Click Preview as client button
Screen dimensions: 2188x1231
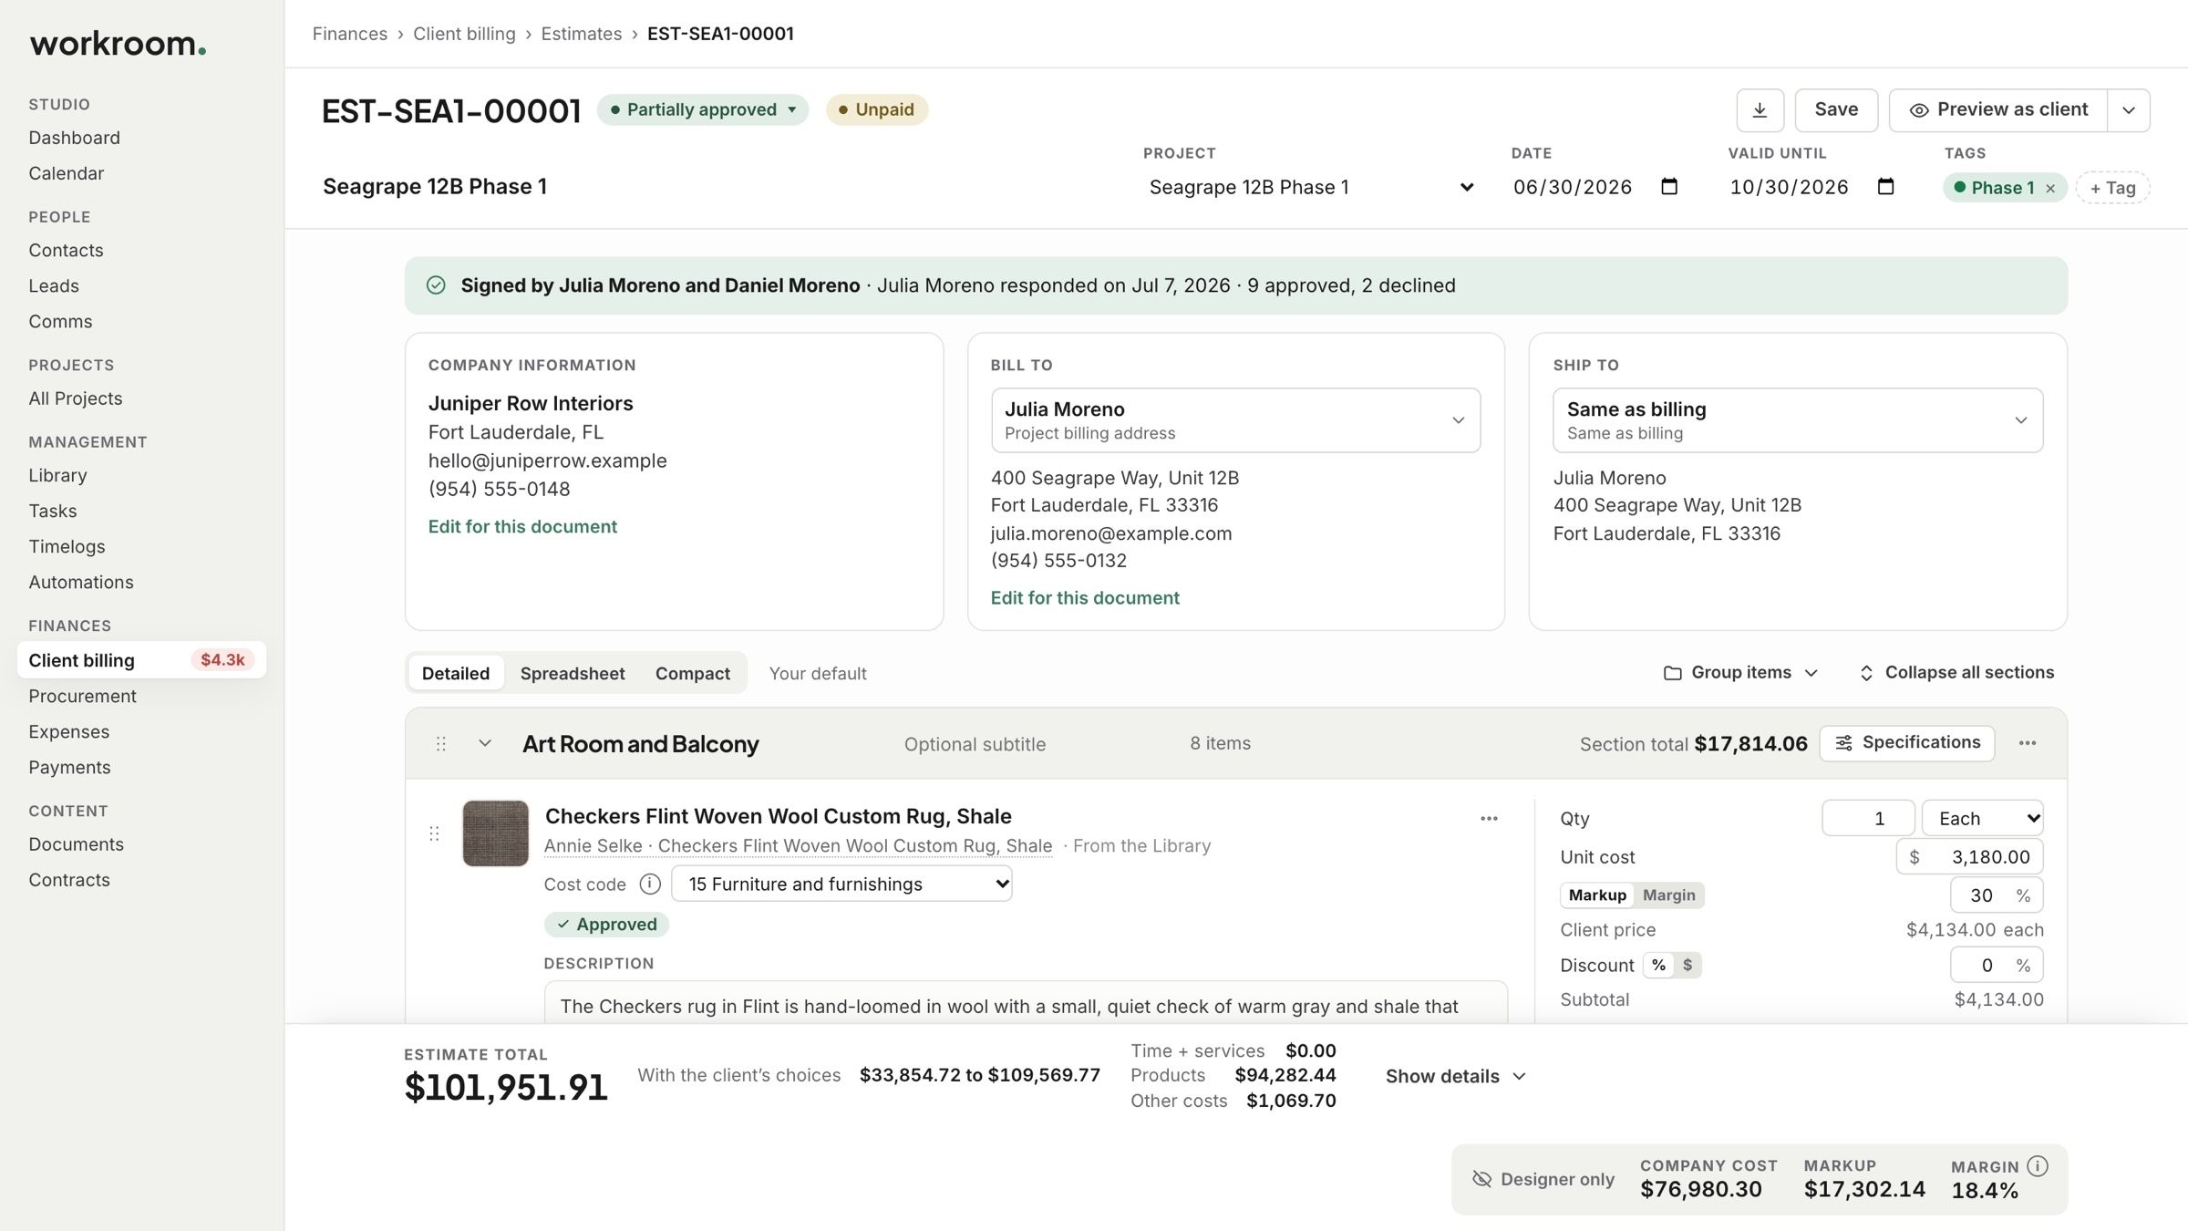pyautogui.click(x=1997, y=110)
